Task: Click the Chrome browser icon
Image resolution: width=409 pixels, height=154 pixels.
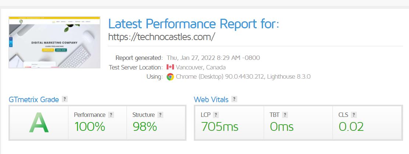Action: tap(170, 77)
